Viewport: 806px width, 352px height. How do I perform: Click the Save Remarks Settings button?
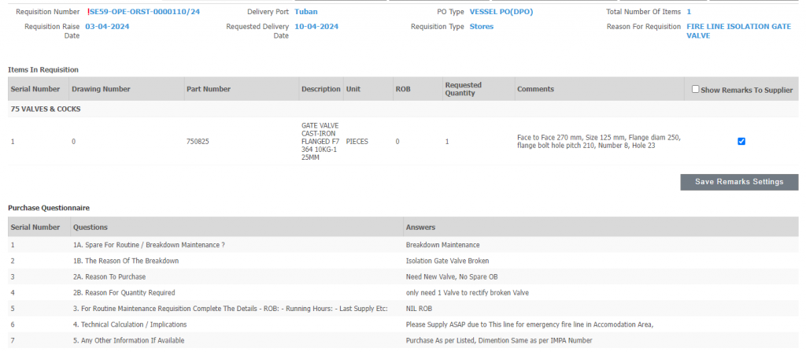click(738, 182)
